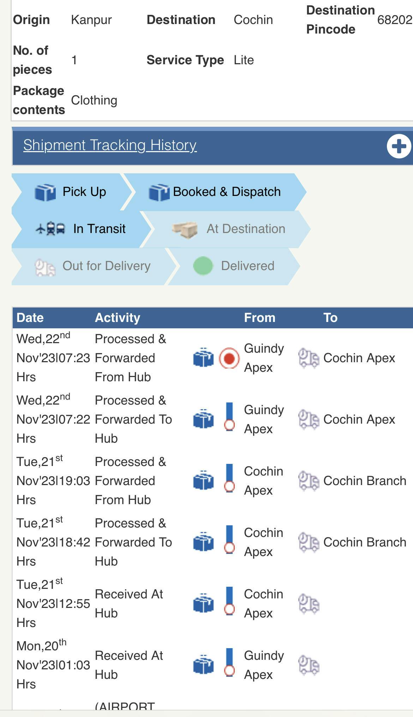Image resolution: width=413 pixels, height=717 pixels.
Task: Click the truck icon in 12:55 Received row
Action: 309,604
